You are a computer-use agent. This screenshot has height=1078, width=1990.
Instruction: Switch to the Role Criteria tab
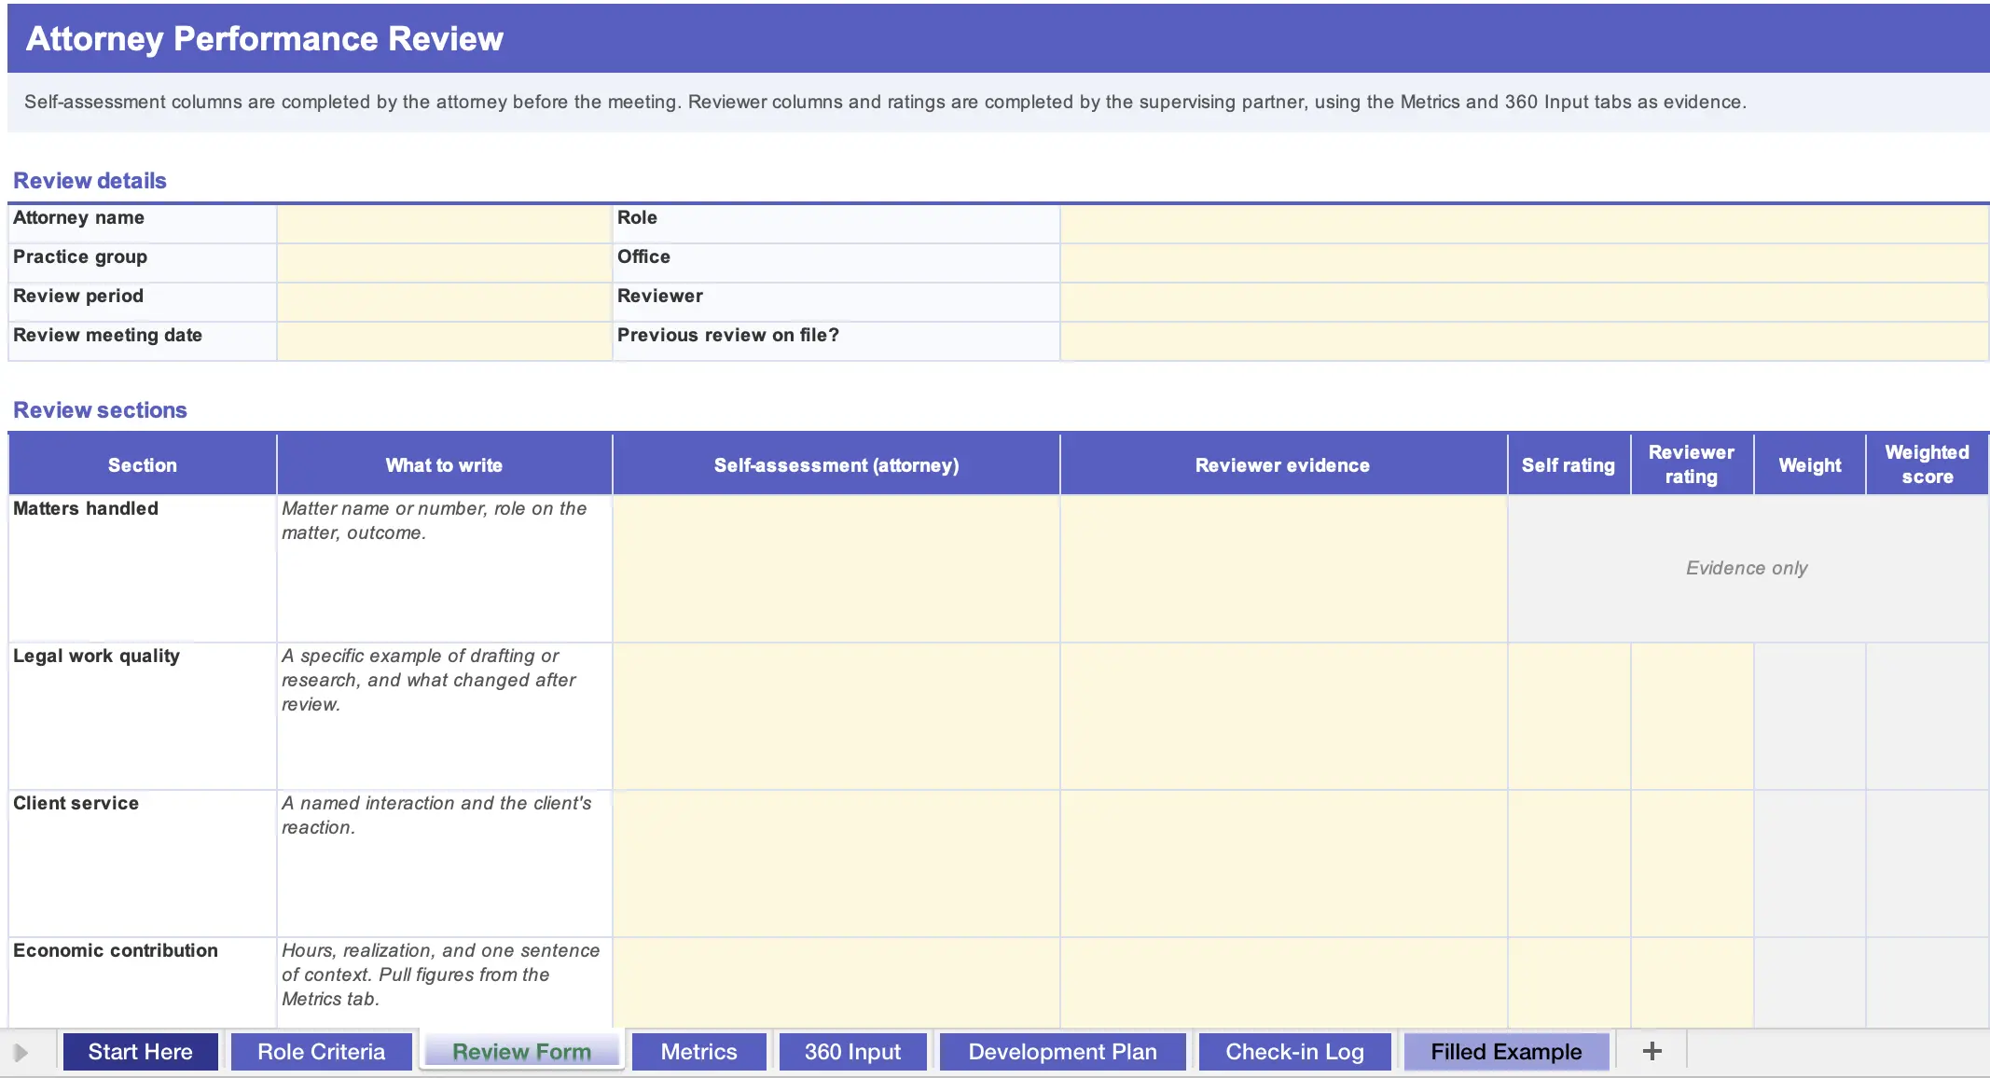pyautogui.click(x=321, y=1052)
